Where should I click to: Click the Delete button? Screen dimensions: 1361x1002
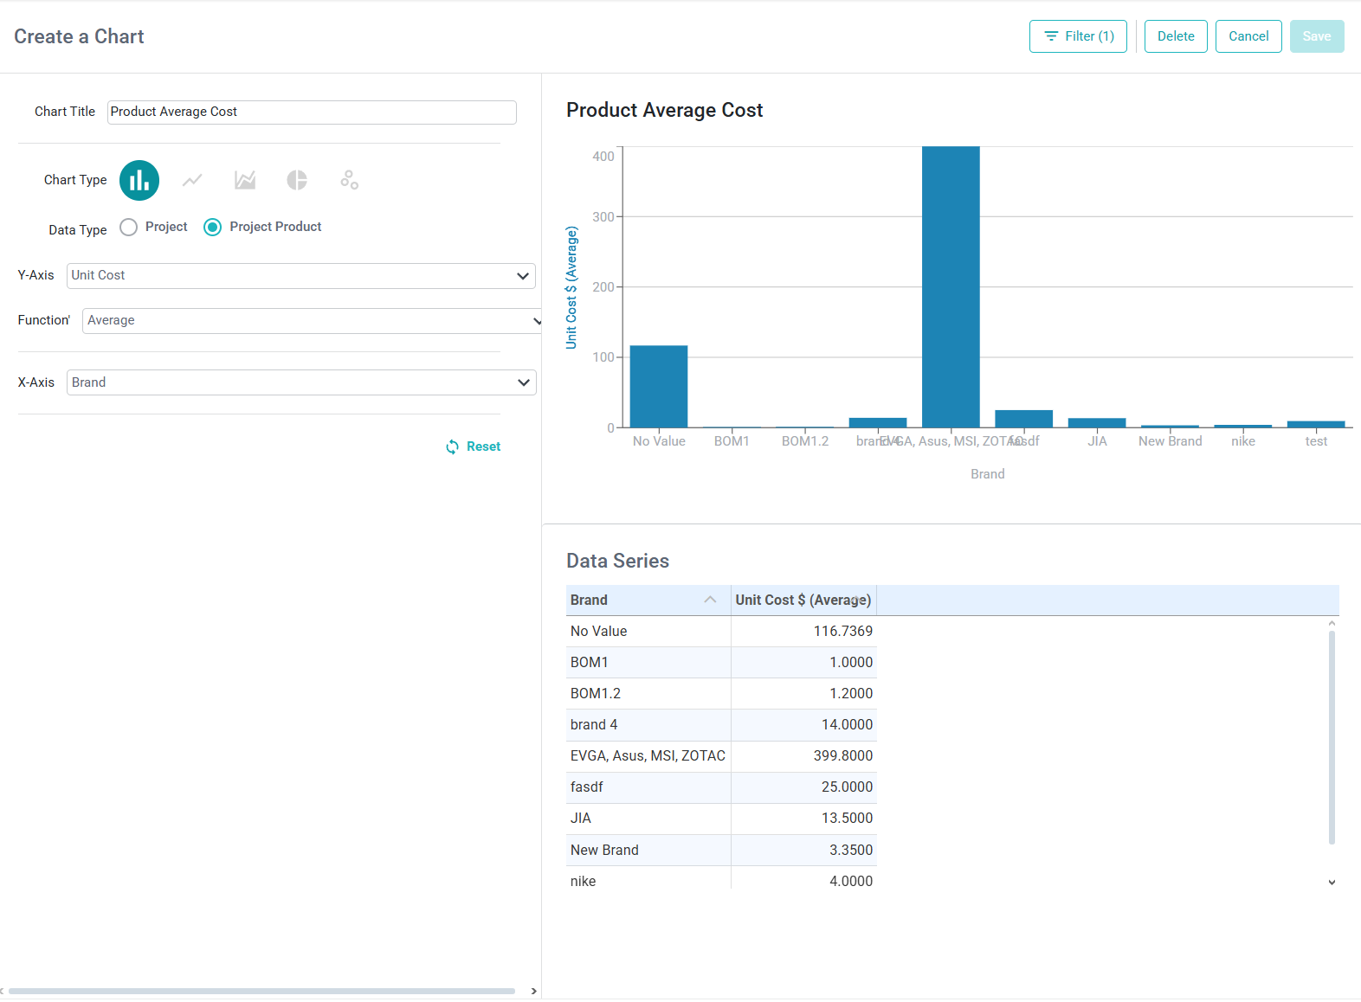[x=1176, y=36]
